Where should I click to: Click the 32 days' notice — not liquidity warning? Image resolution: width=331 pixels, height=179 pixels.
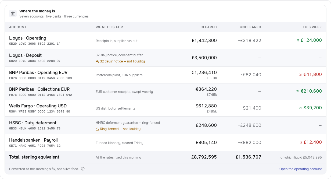click(x=122, y=61)
